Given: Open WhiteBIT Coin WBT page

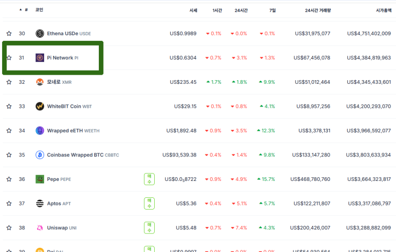Looking at the screenshot, I should (70, 106).
